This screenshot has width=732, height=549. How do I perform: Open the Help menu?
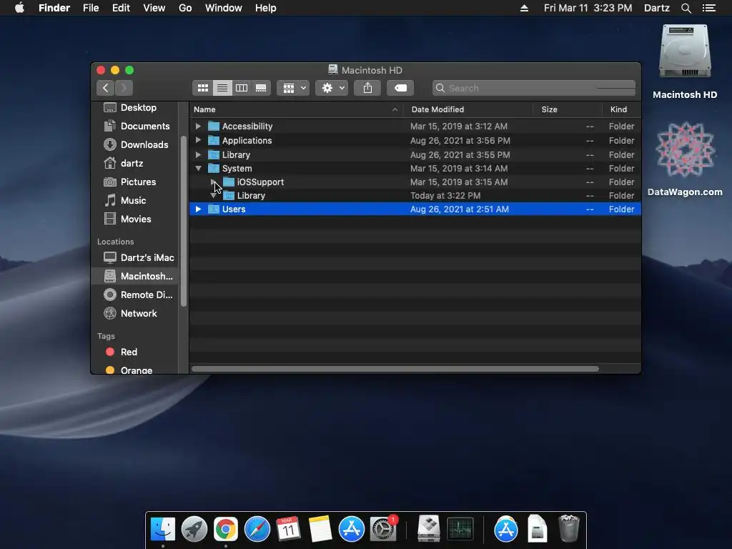point(266,8)
